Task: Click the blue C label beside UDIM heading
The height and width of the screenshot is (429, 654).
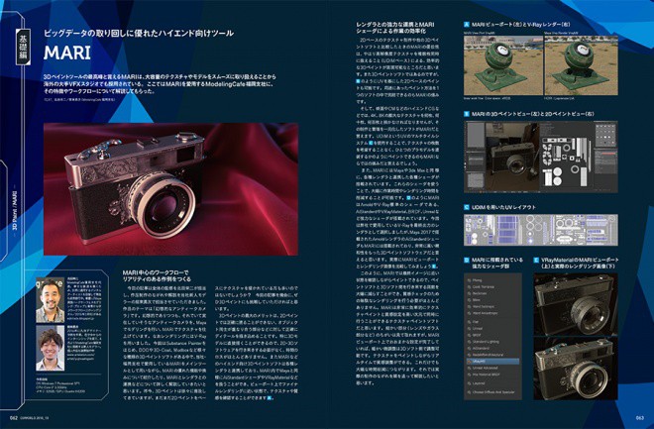Action: (x=467, y=207)
